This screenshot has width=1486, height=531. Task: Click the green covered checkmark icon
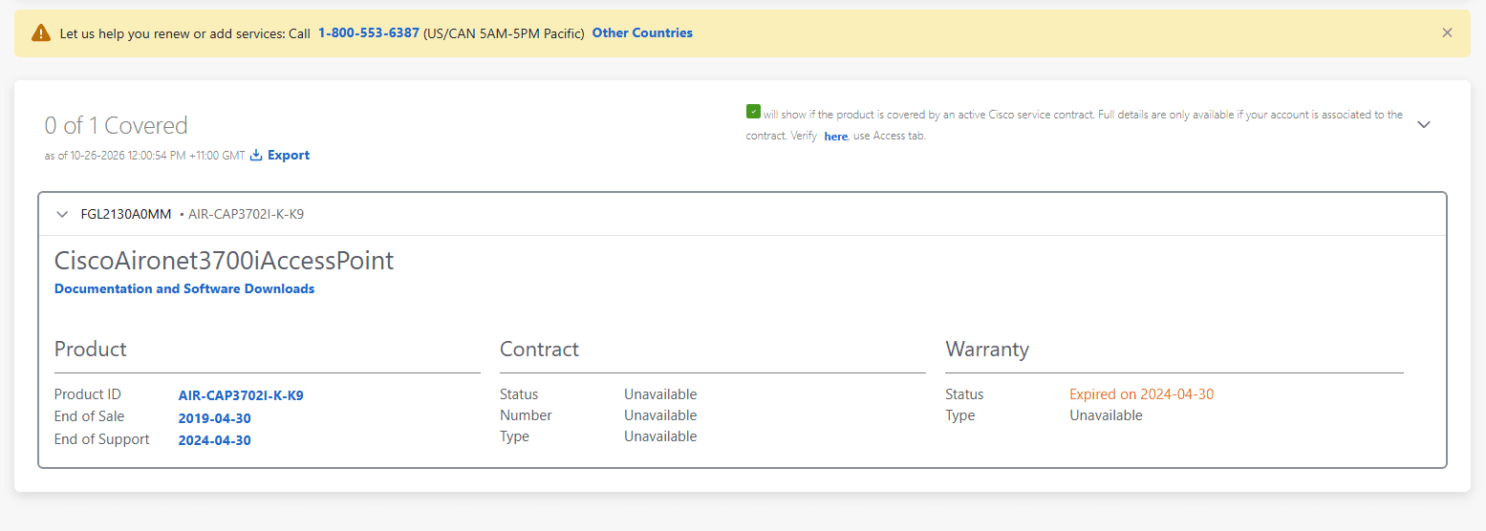[x=753, y=112]
